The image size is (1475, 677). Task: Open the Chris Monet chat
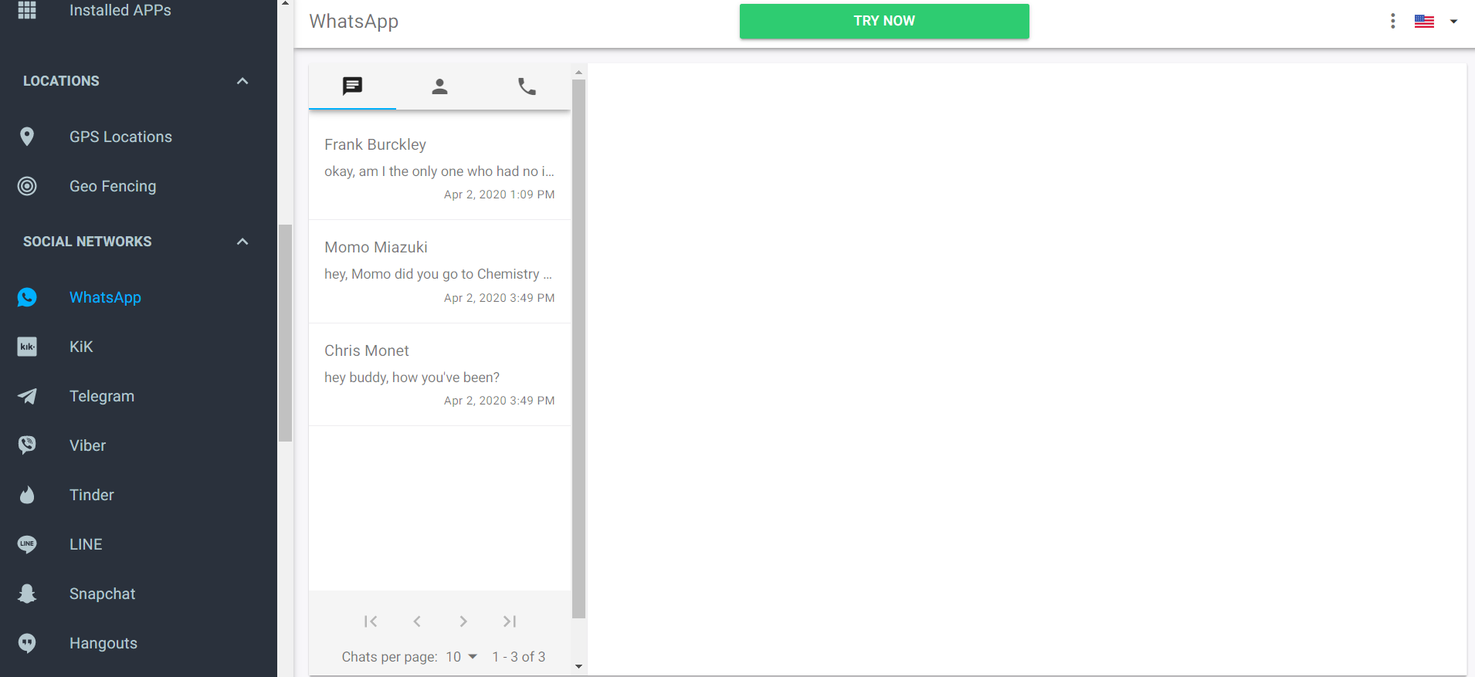(x=439, y=374)
